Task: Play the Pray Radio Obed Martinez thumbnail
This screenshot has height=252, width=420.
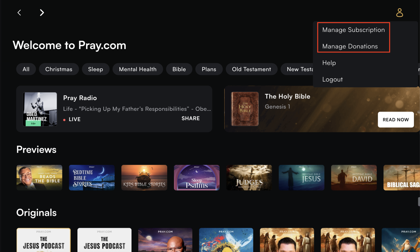Action: [40, 109]
